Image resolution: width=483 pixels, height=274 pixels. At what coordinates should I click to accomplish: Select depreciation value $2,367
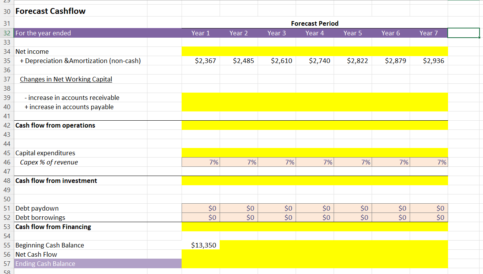200,61
